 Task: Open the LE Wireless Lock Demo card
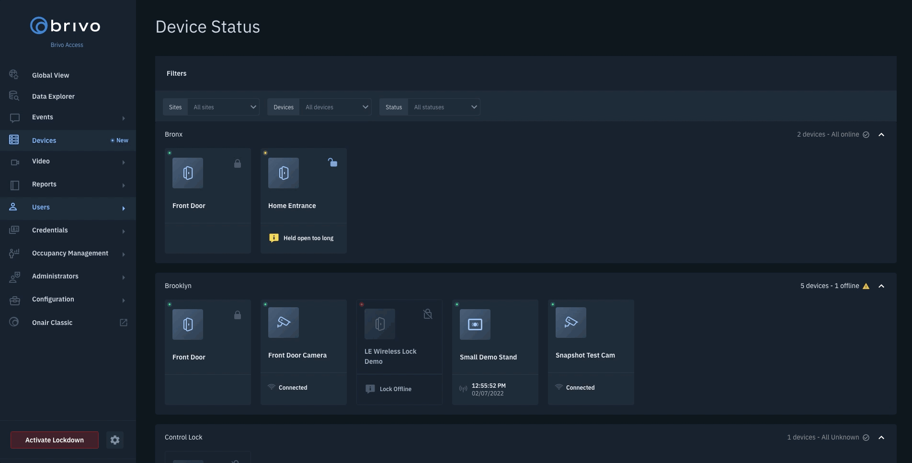[399, 352]
